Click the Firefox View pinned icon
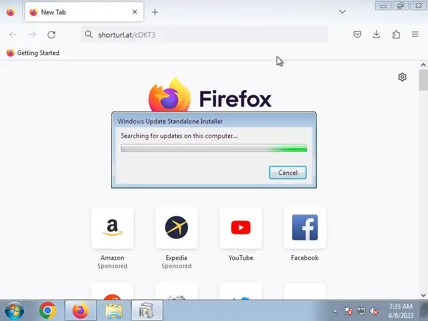Viewport: 428px width, 321px height. (x=11, y=12)
